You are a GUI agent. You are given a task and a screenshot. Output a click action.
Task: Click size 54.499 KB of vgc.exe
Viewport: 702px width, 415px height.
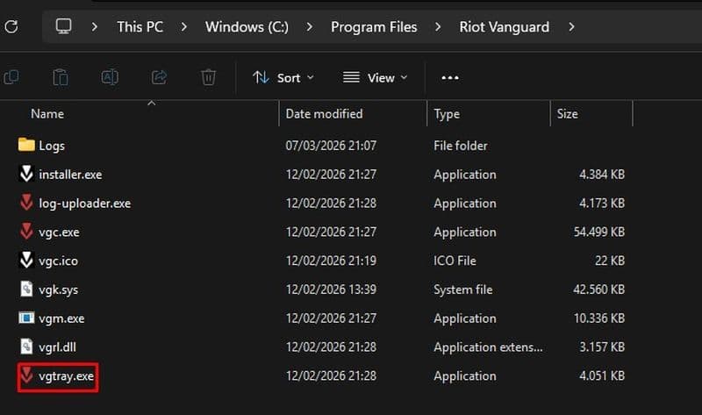click(x=599, y=232)
